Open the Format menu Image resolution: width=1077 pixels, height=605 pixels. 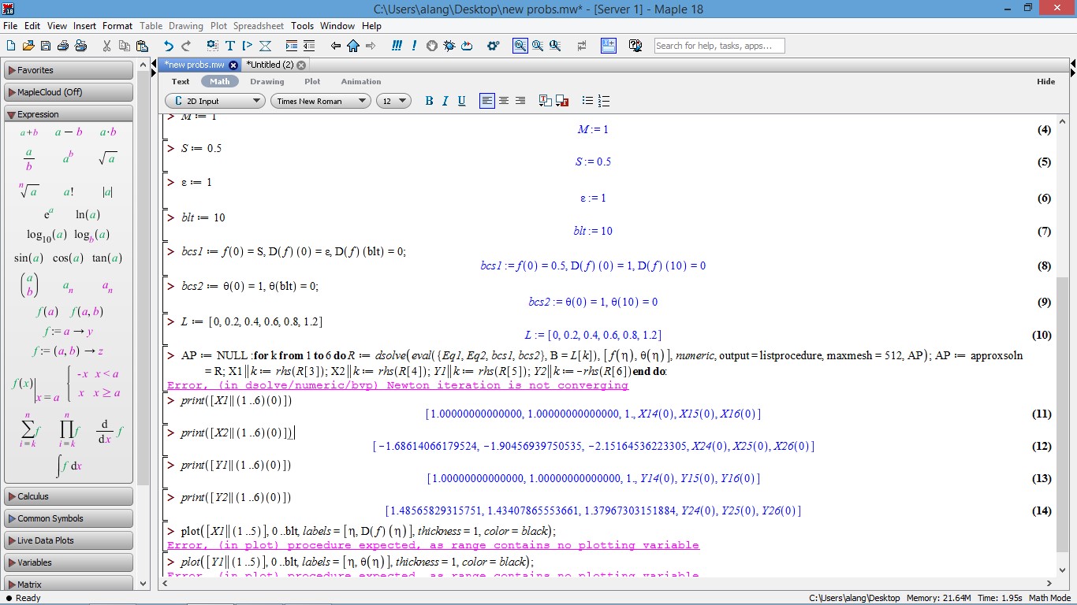[x=117, y=26]
